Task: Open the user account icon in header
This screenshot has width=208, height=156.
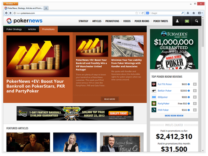Action: [177, 21]
